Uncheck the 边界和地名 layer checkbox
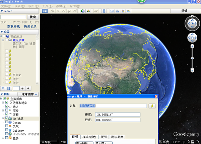This screenshot has height=144, width=201. [x=7, y=102]
